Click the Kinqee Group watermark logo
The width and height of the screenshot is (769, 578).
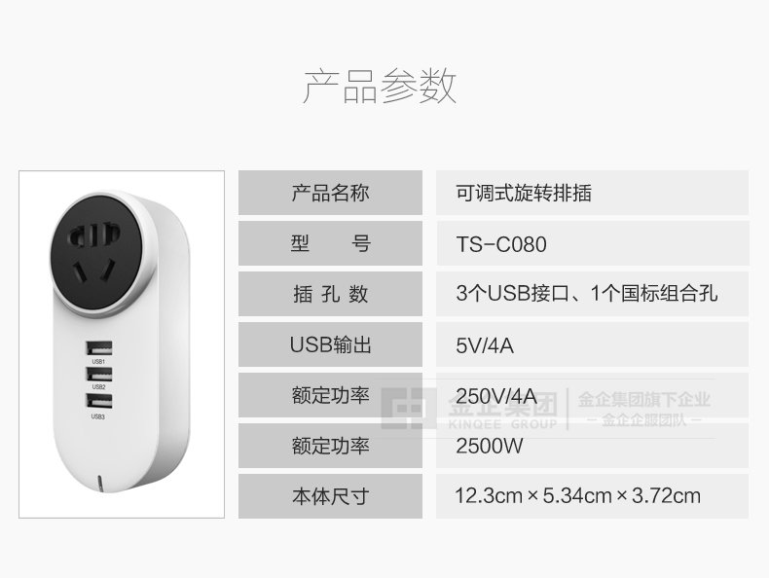coord(546,409)
